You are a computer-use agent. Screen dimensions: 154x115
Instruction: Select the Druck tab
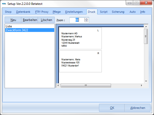pyautogui.click(x=92, y=12)
